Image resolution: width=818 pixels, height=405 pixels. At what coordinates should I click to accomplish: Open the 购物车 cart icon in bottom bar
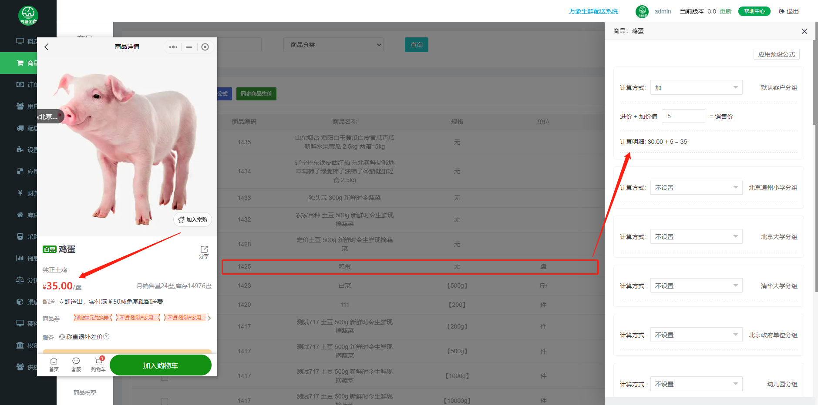pyautogui.click(x=98, y=364)
